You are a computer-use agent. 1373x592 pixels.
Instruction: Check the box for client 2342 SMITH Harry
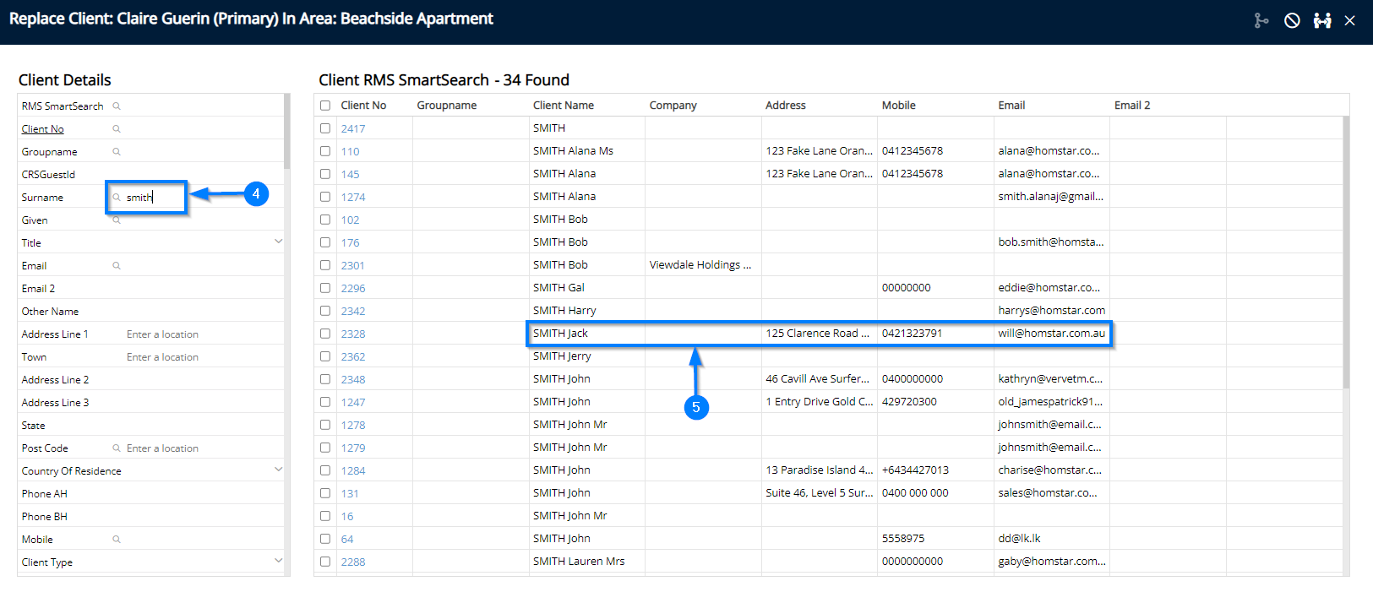(x=325, y=311)
